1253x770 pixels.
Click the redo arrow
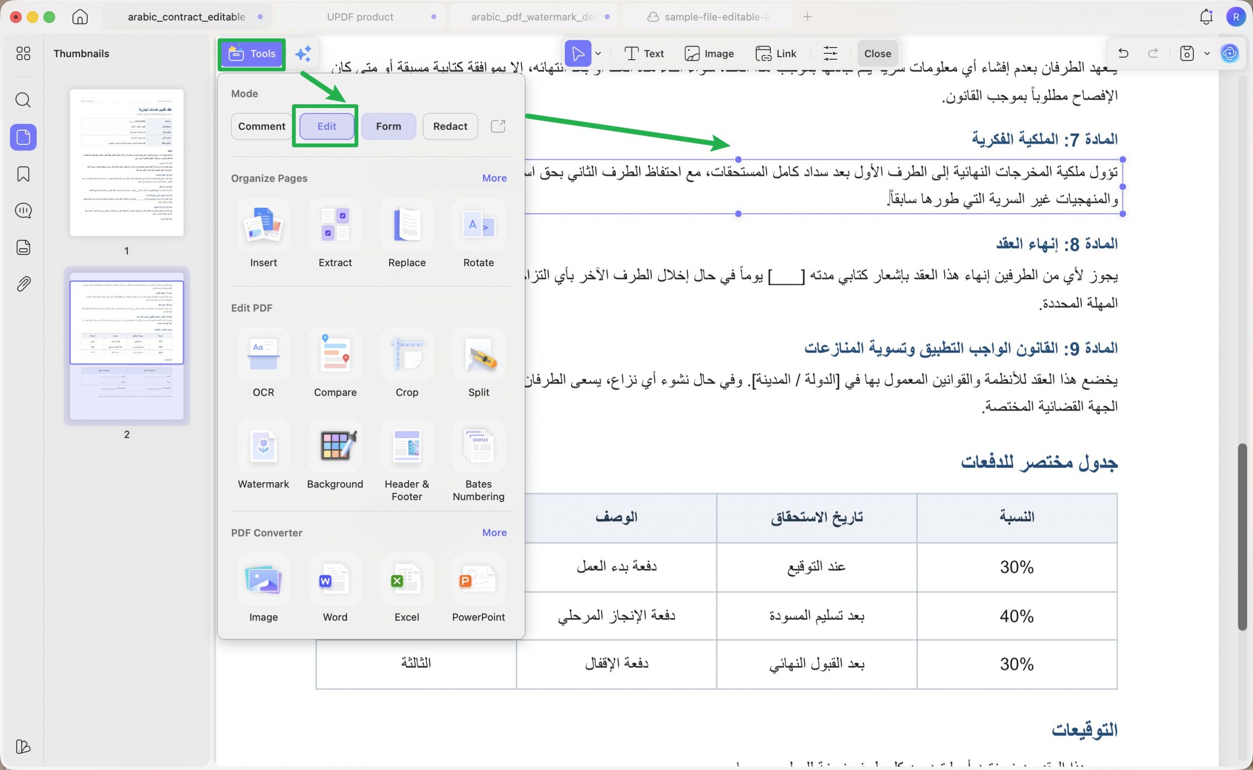pyautogui.click(x=1153, y=53)
